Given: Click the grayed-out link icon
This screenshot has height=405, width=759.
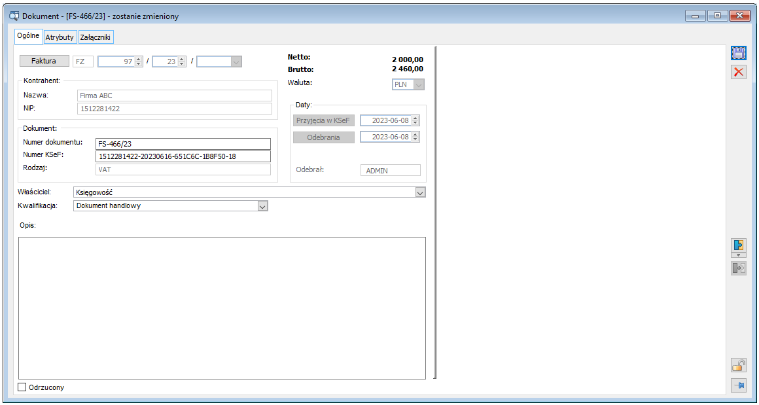Looking at the screenshot, I should pos(739,268).
